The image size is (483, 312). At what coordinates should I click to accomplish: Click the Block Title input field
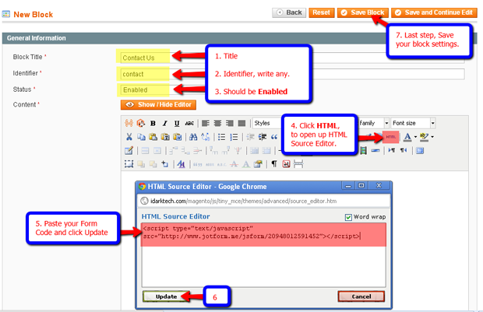coord(144,58)
